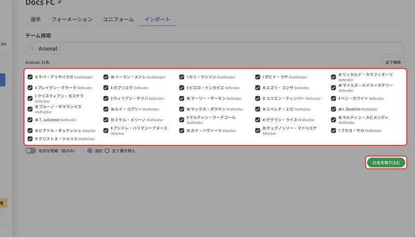Viewport: 415px width, 237px height.
Task: Deselect ルイ・コプリー Midfielder
Action: (106, 109)
